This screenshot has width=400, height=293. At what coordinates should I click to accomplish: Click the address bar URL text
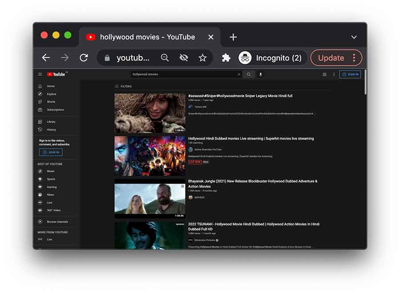[133, 58]
